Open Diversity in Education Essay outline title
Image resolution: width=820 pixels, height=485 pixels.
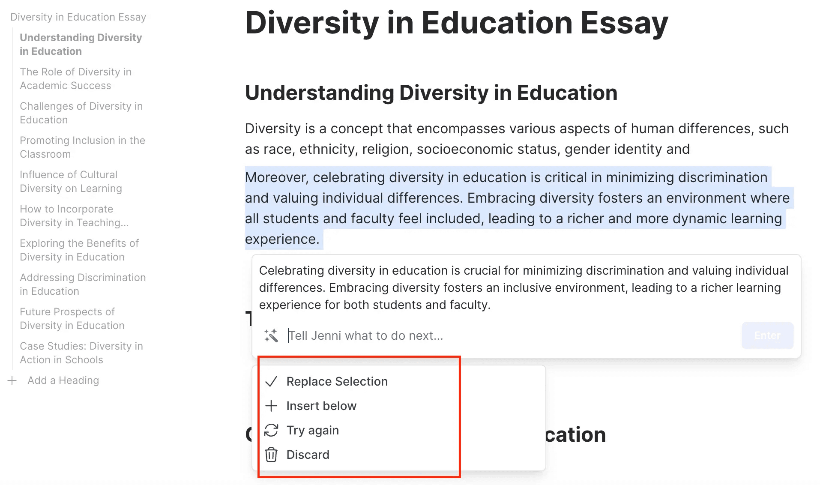click(78, 17)
